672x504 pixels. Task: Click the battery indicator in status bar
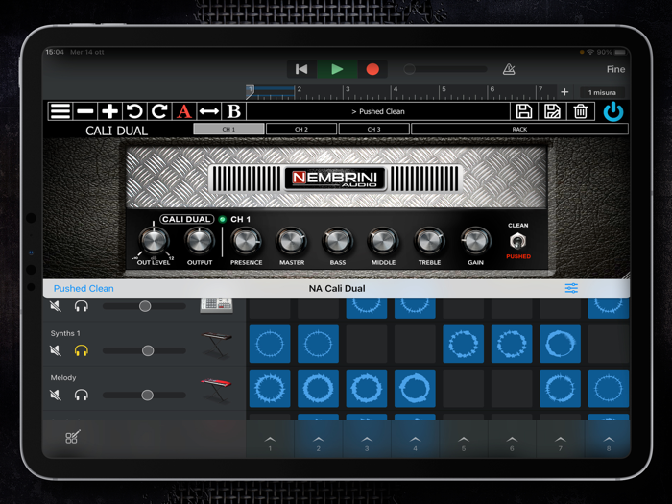620,52
